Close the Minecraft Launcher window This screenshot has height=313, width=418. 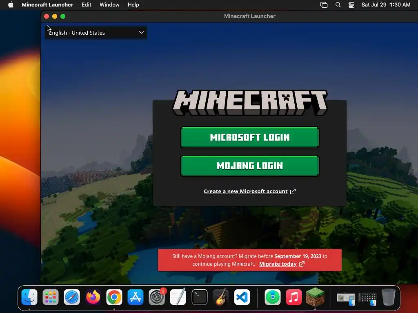tap(47, 16)
